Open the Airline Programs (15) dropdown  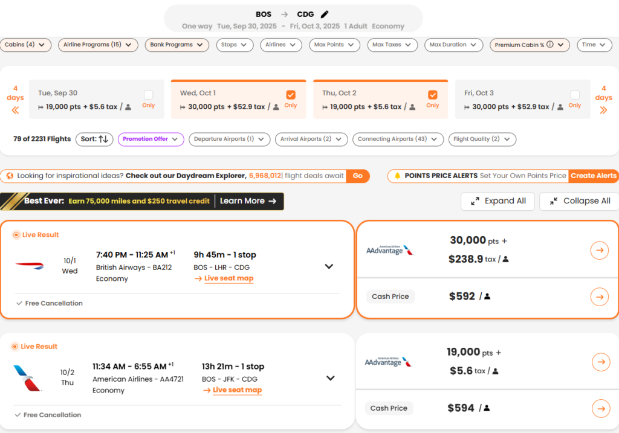(x=98, y=45)
